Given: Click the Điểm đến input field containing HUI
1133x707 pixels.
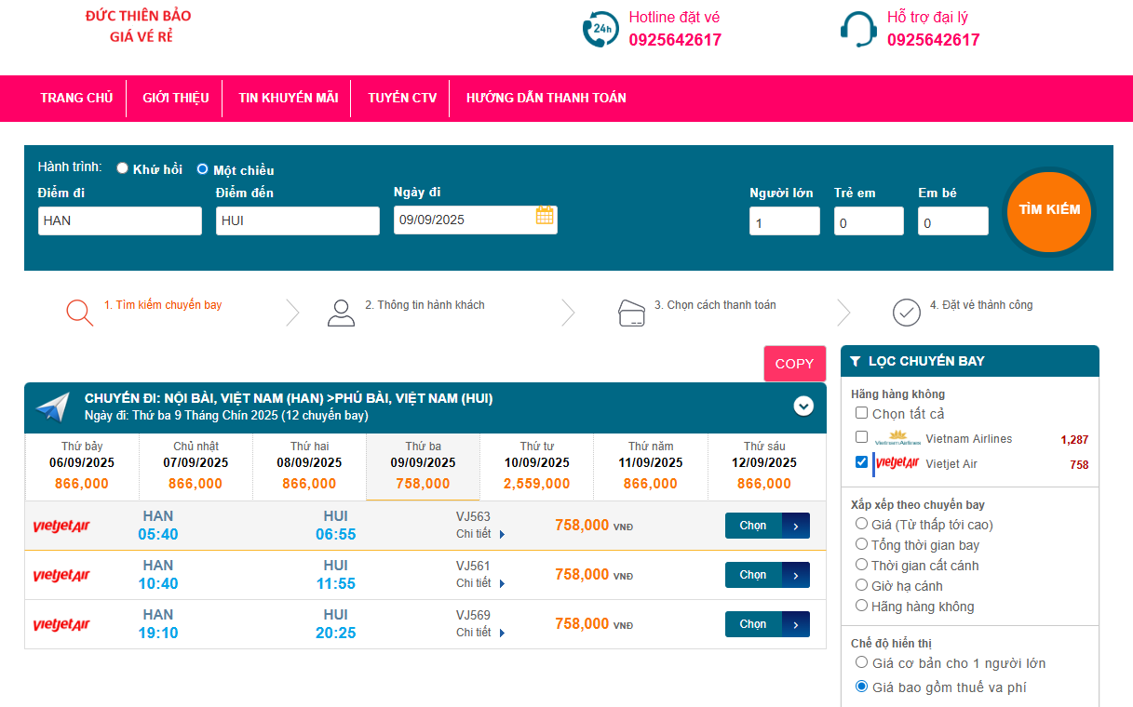Looking at the screenshot, I should 297,220.
